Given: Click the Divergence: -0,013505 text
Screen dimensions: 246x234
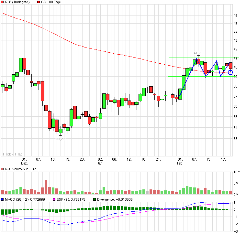Looking at the screenshot, I should click(x=115, y=199).
